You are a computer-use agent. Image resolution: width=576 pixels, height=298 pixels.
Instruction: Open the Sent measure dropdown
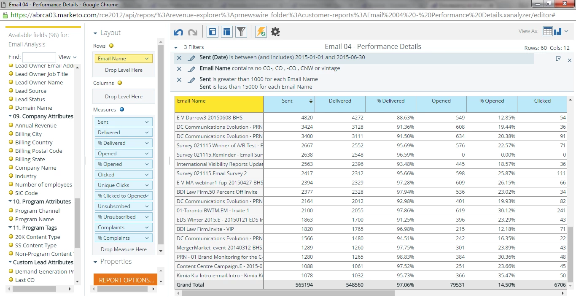click(147, 122)
